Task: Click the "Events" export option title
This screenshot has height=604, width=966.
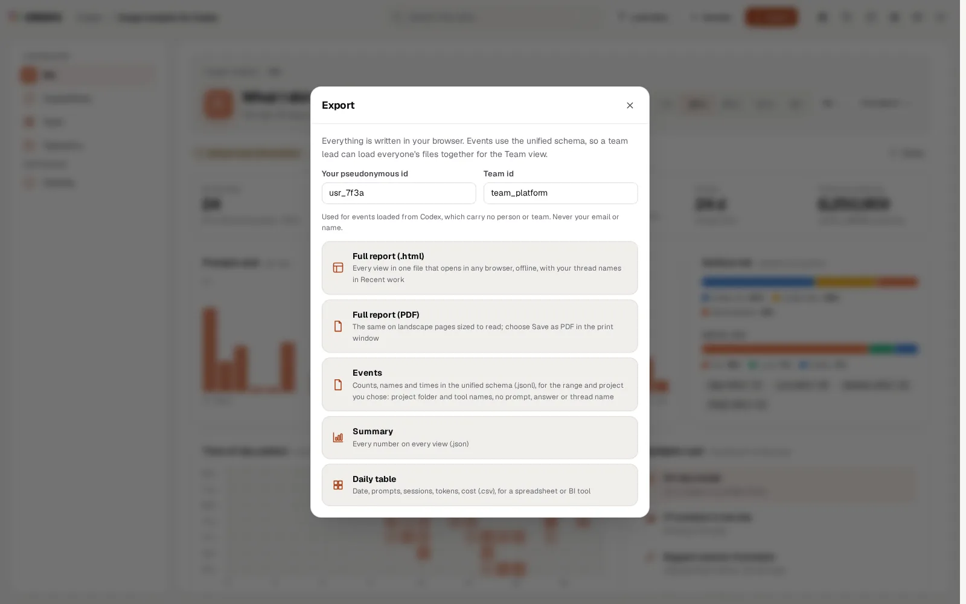Action: coord(367,373)
